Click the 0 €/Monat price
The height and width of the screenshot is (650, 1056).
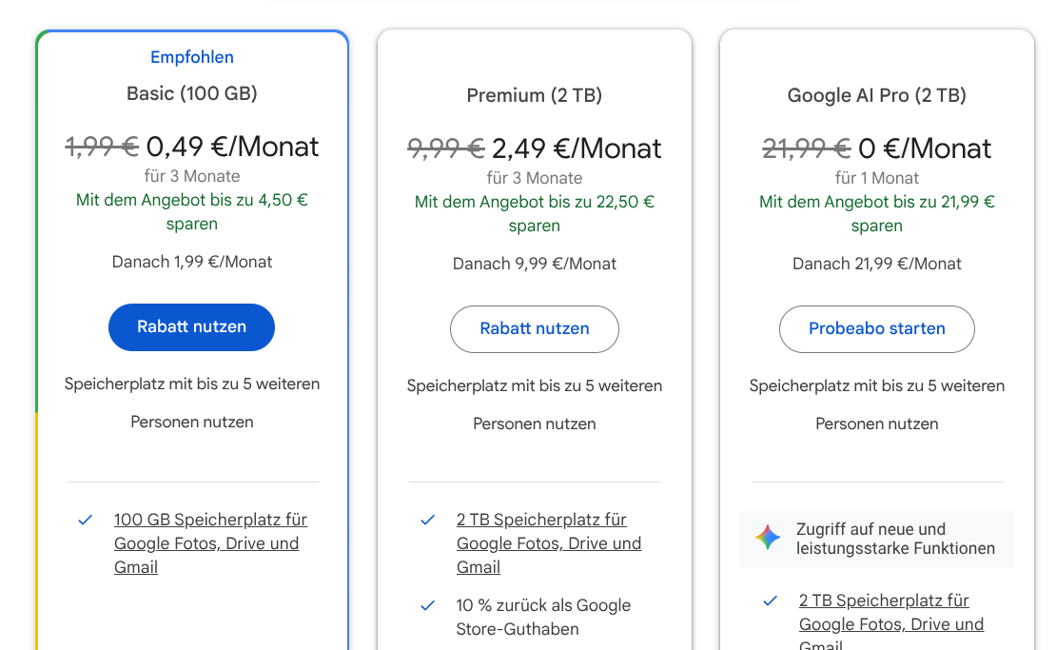925,148
